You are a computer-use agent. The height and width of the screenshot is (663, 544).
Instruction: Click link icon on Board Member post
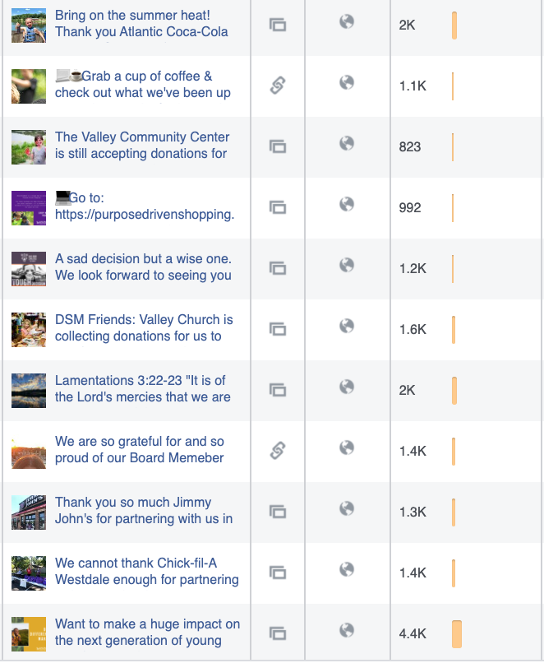pos(278,451)
